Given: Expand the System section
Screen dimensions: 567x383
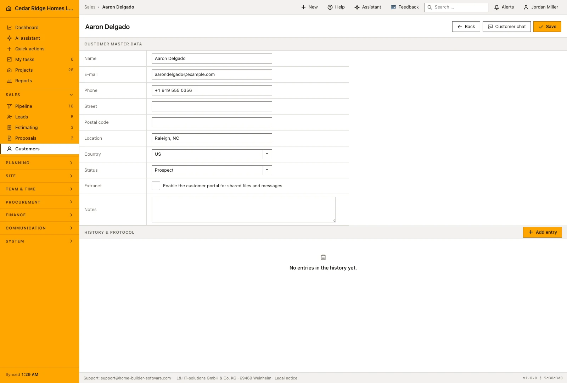Looking at the screenshot, I should (39, 241).
